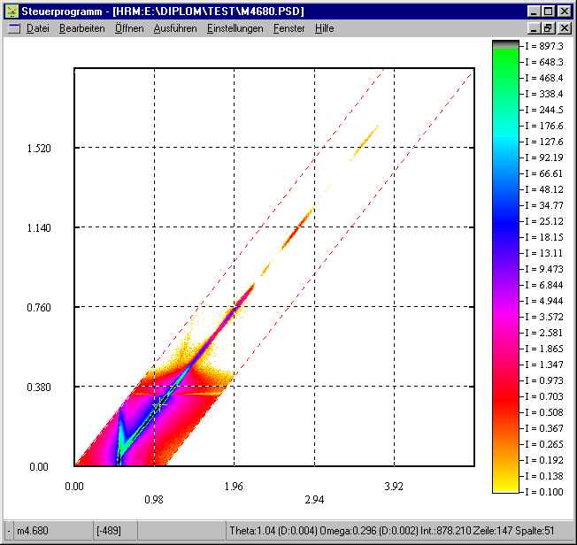Viewport: 577px width, 545px height.
Task: Click the color scale label I = 0.508
Action: (x=544, y=412)
